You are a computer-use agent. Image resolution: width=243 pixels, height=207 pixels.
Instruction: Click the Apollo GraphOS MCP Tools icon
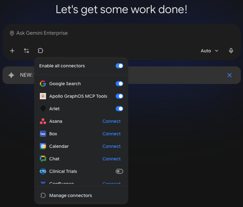pyautogui.click(x=43, y=96)
